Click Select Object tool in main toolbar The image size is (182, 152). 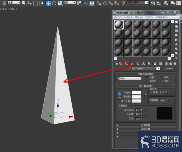tap(24, 3)
